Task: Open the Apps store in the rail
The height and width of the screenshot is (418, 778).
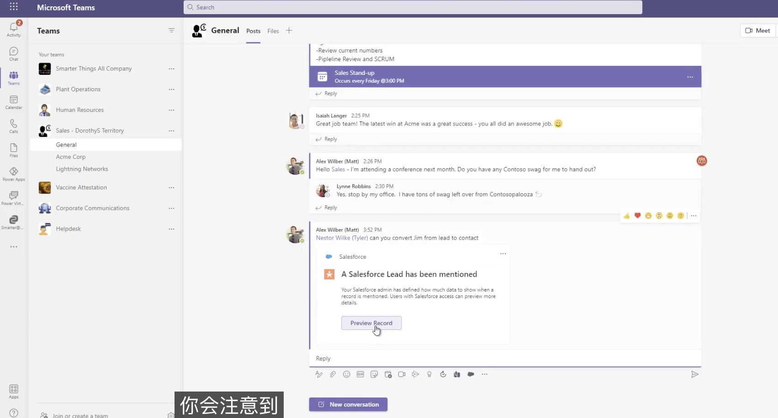Action: (14, 391)
